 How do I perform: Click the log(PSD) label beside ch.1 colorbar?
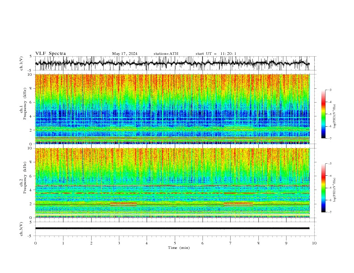[x=335, y=116]
